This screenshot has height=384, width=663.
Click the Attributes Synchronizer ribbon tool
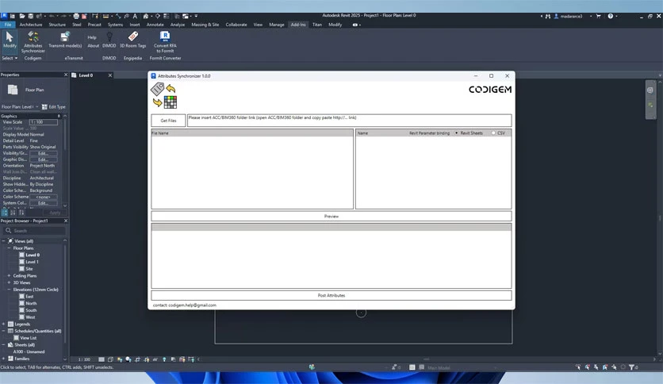[33, 41]
